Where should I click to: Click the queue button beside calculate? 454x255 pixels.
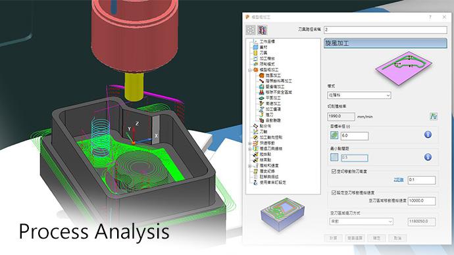[355, 238]
